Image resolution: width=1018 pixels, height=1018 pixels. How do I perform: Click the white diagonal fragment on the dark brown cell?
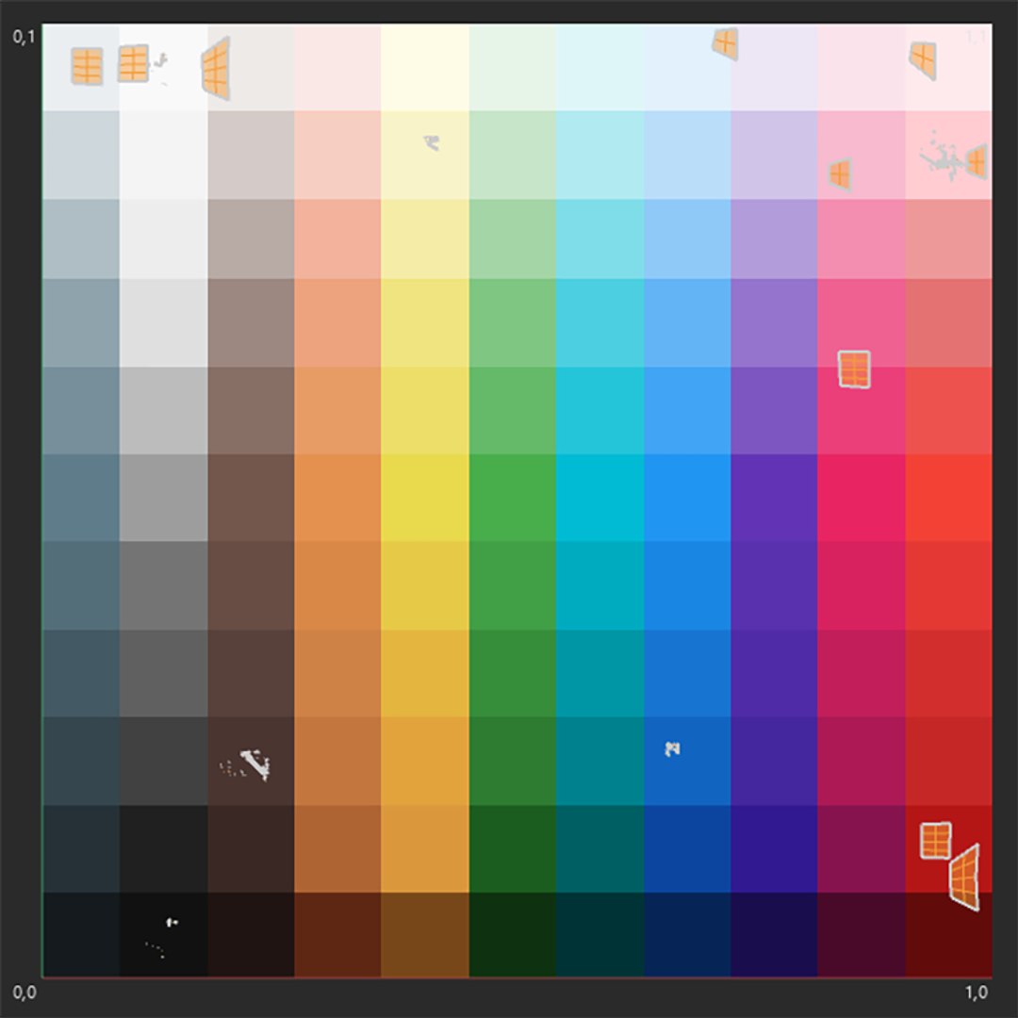(x=255, y=764)
